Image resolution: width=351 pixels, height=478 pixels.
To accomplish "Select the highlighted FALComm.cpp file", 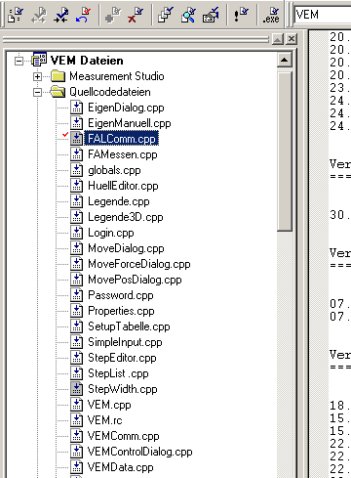I will point(122,139).
